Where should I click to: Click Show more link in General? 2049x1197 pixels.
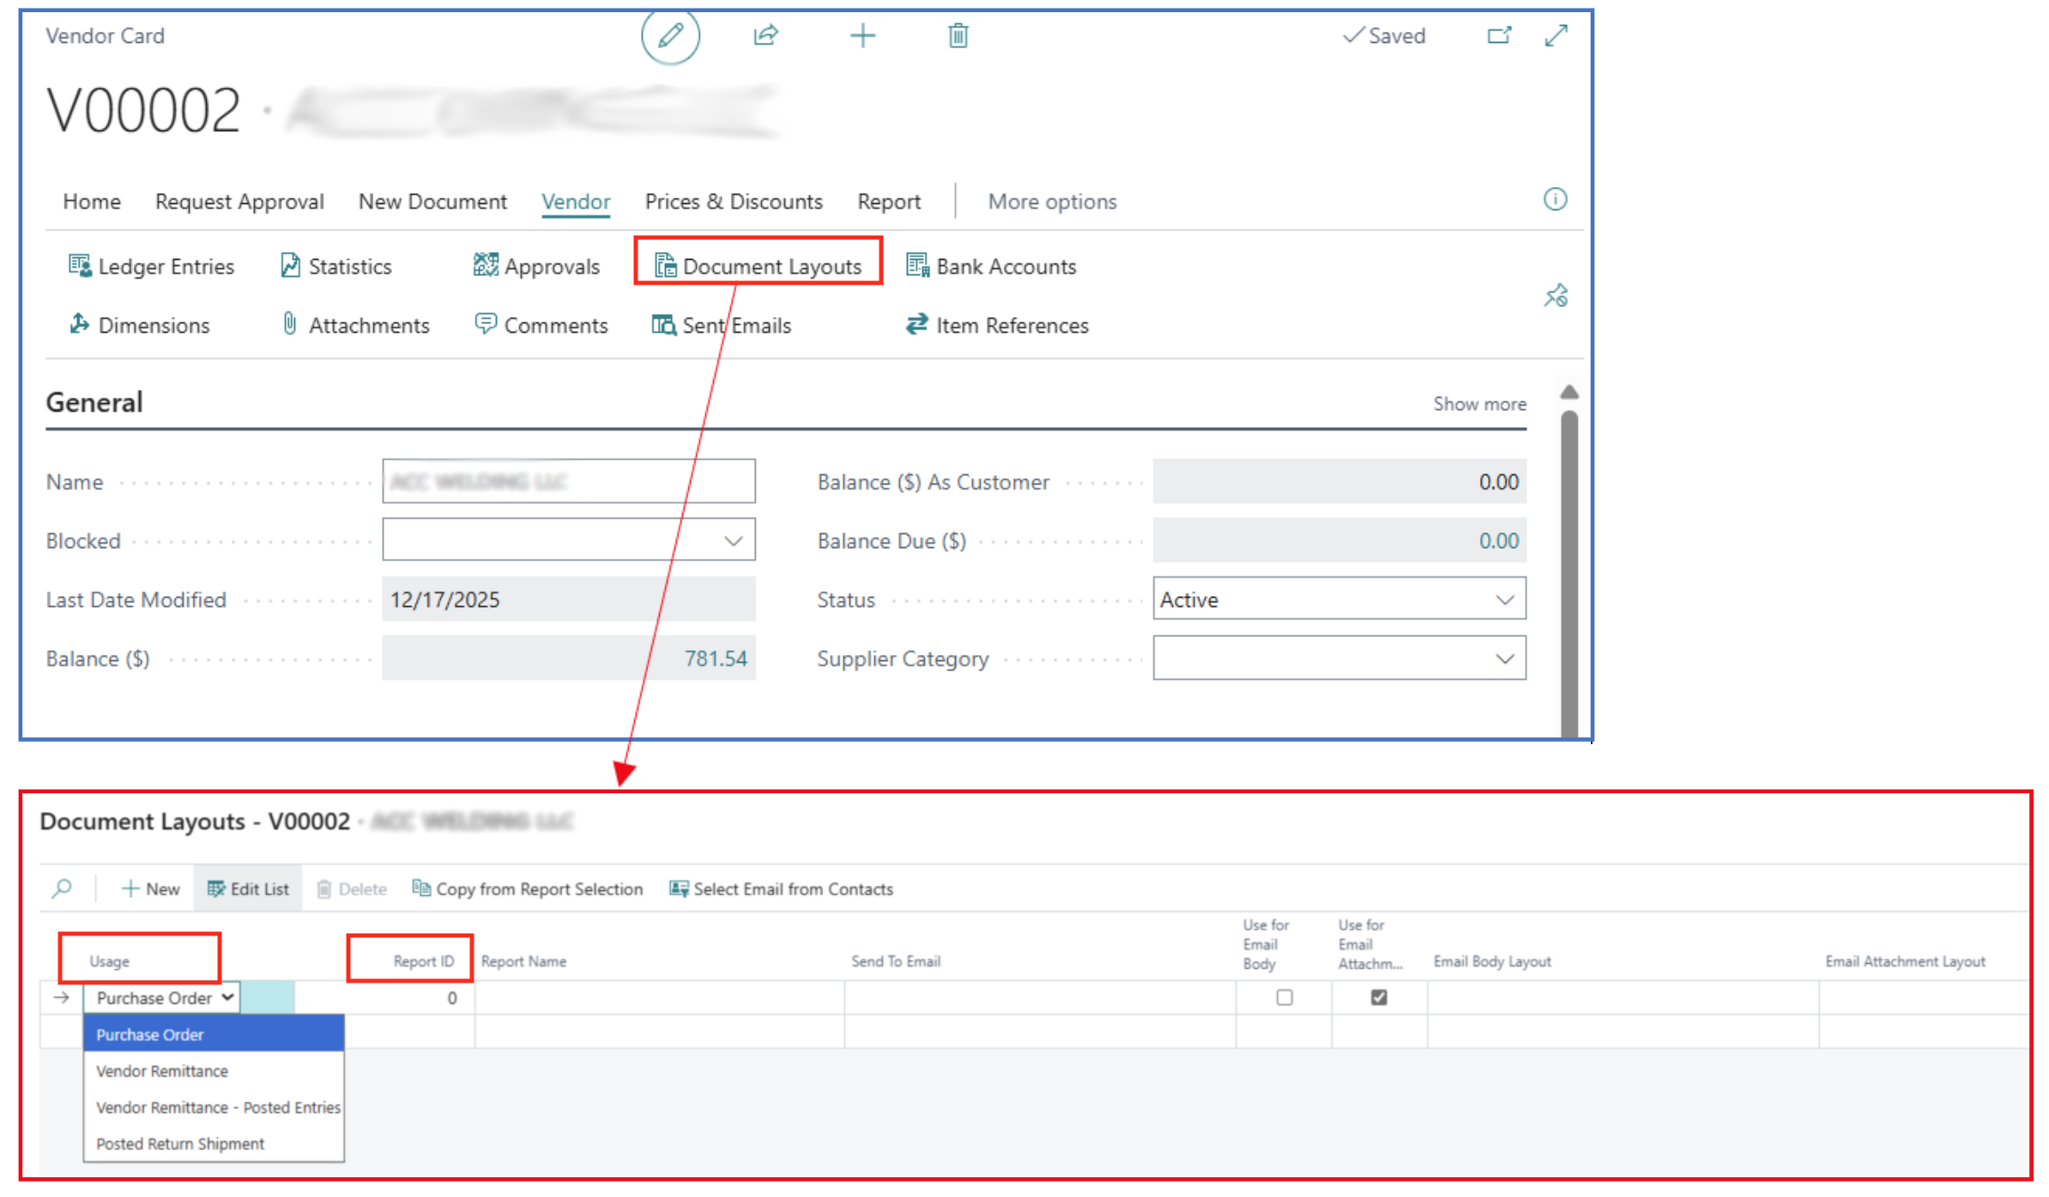point(1478,404)
